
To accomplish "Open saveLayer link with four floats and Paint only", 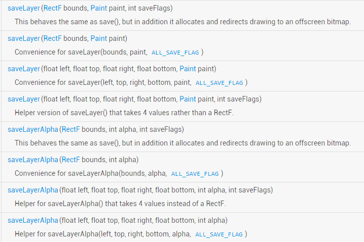I will 23,69.
